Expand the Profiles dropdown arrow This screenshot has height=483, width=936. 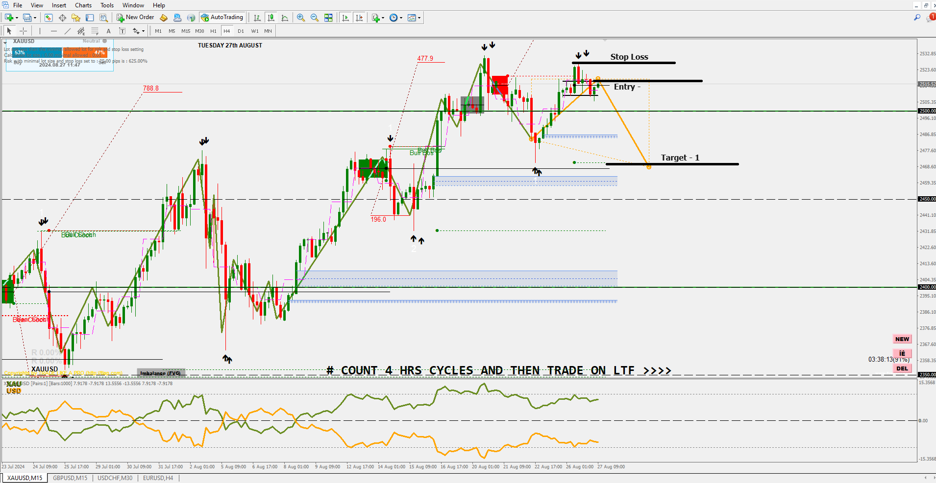(35, 18)
